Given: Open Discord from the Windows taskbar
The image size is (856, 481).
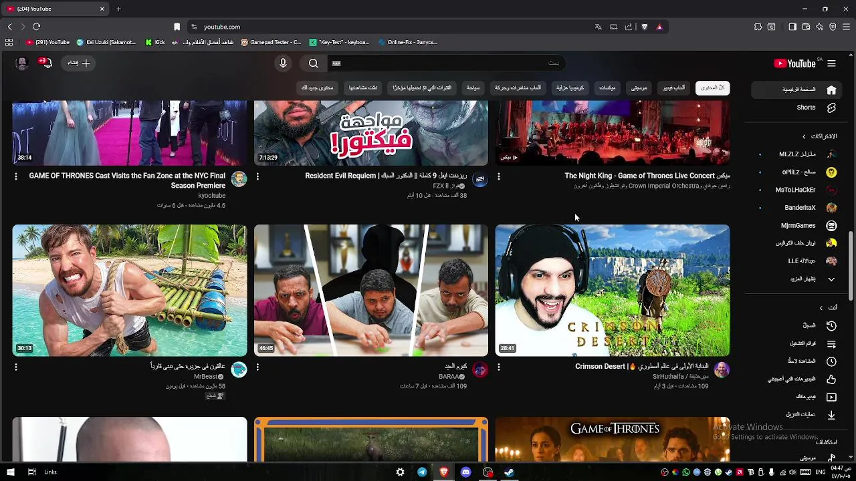Looking at the screenshot, I should coord(465,472).
